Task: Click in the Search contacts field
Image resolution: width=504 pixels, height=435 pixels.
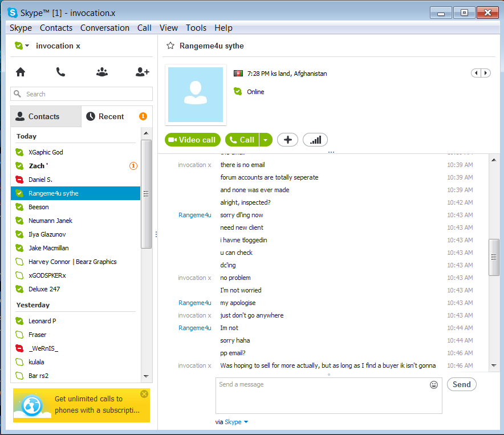Action: [x=82, y=94]
